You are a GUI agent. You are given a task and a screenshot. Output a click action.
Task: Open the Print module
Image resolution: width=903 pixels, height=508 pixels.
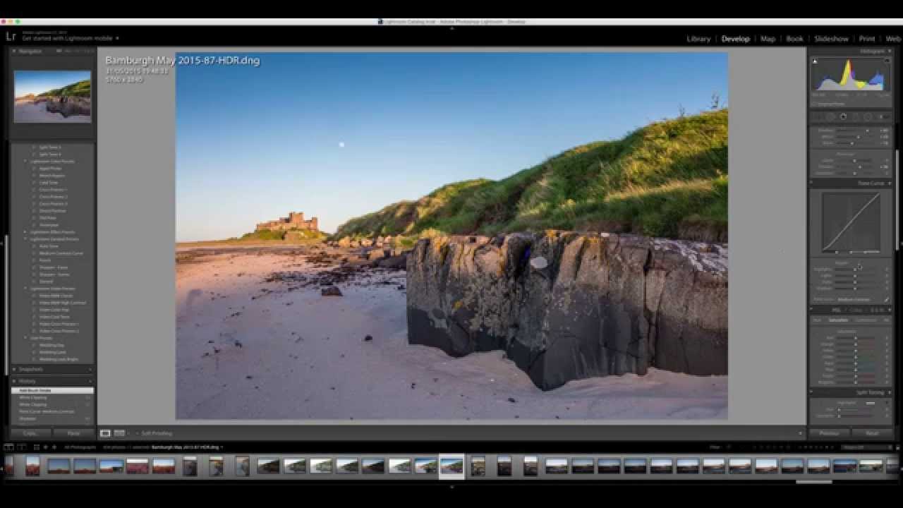[x=867, y=39]
